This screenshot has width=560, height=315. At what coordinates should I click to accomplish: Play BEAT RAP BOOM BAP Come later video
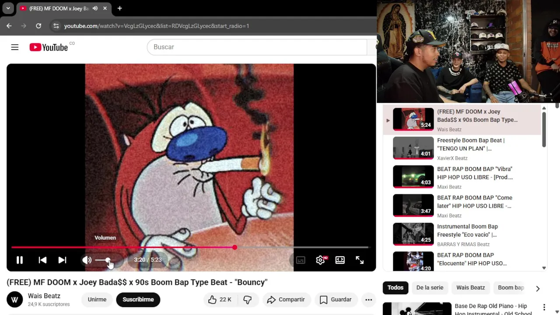click(462, 206)
